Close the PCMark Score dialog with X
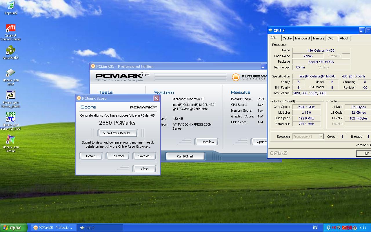The height and width of the screenshot is (232, 371). [156, 98]
